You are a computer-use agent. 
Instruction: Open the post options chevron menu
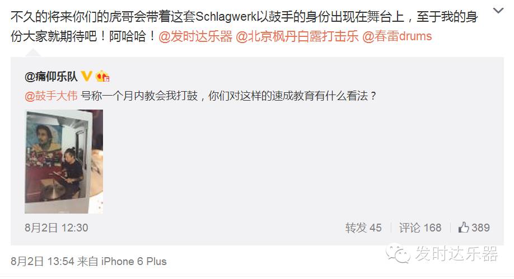click(x=498, y=11)
